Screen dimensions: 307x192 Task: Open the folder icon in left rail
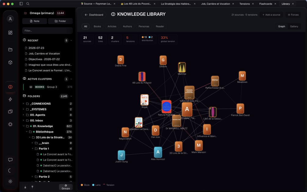point(10,50)
